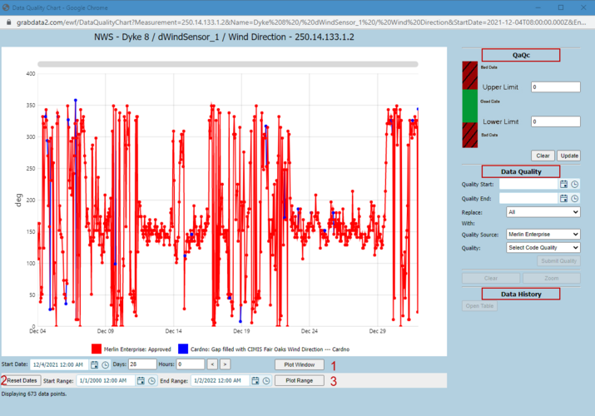Toggle the Merlin Enterprise Approved legend entry
595x416 pixels.
[131, 349]
